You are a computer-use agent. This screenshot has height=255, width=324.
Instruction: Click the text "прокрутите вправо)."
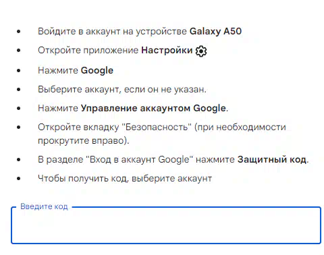[x=84, y=141]
